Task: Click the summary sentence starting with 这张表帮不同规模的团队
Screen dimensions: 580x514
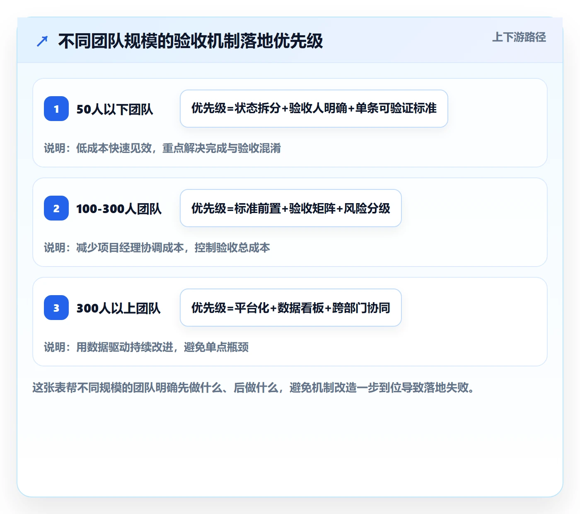Action: pyautogui.click(x=254, y=388)
